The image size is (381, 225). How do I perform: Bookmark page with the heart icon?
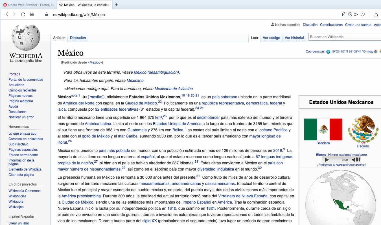coord(363,14)
